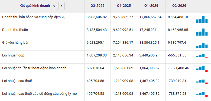Screen dimensions: 211x101
Task: Open the Doanh thu thuần sparkline chart
Action: [202, 32]
